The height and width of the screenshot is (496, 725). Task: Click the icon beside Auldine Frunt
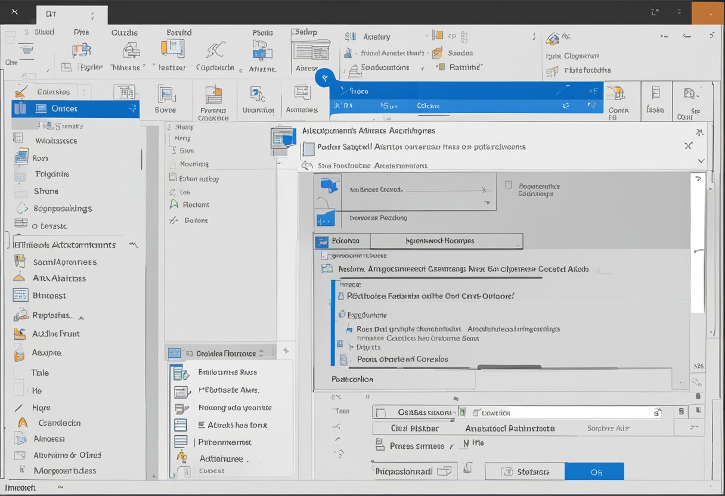pyautogui.click(x=20, y=334)
